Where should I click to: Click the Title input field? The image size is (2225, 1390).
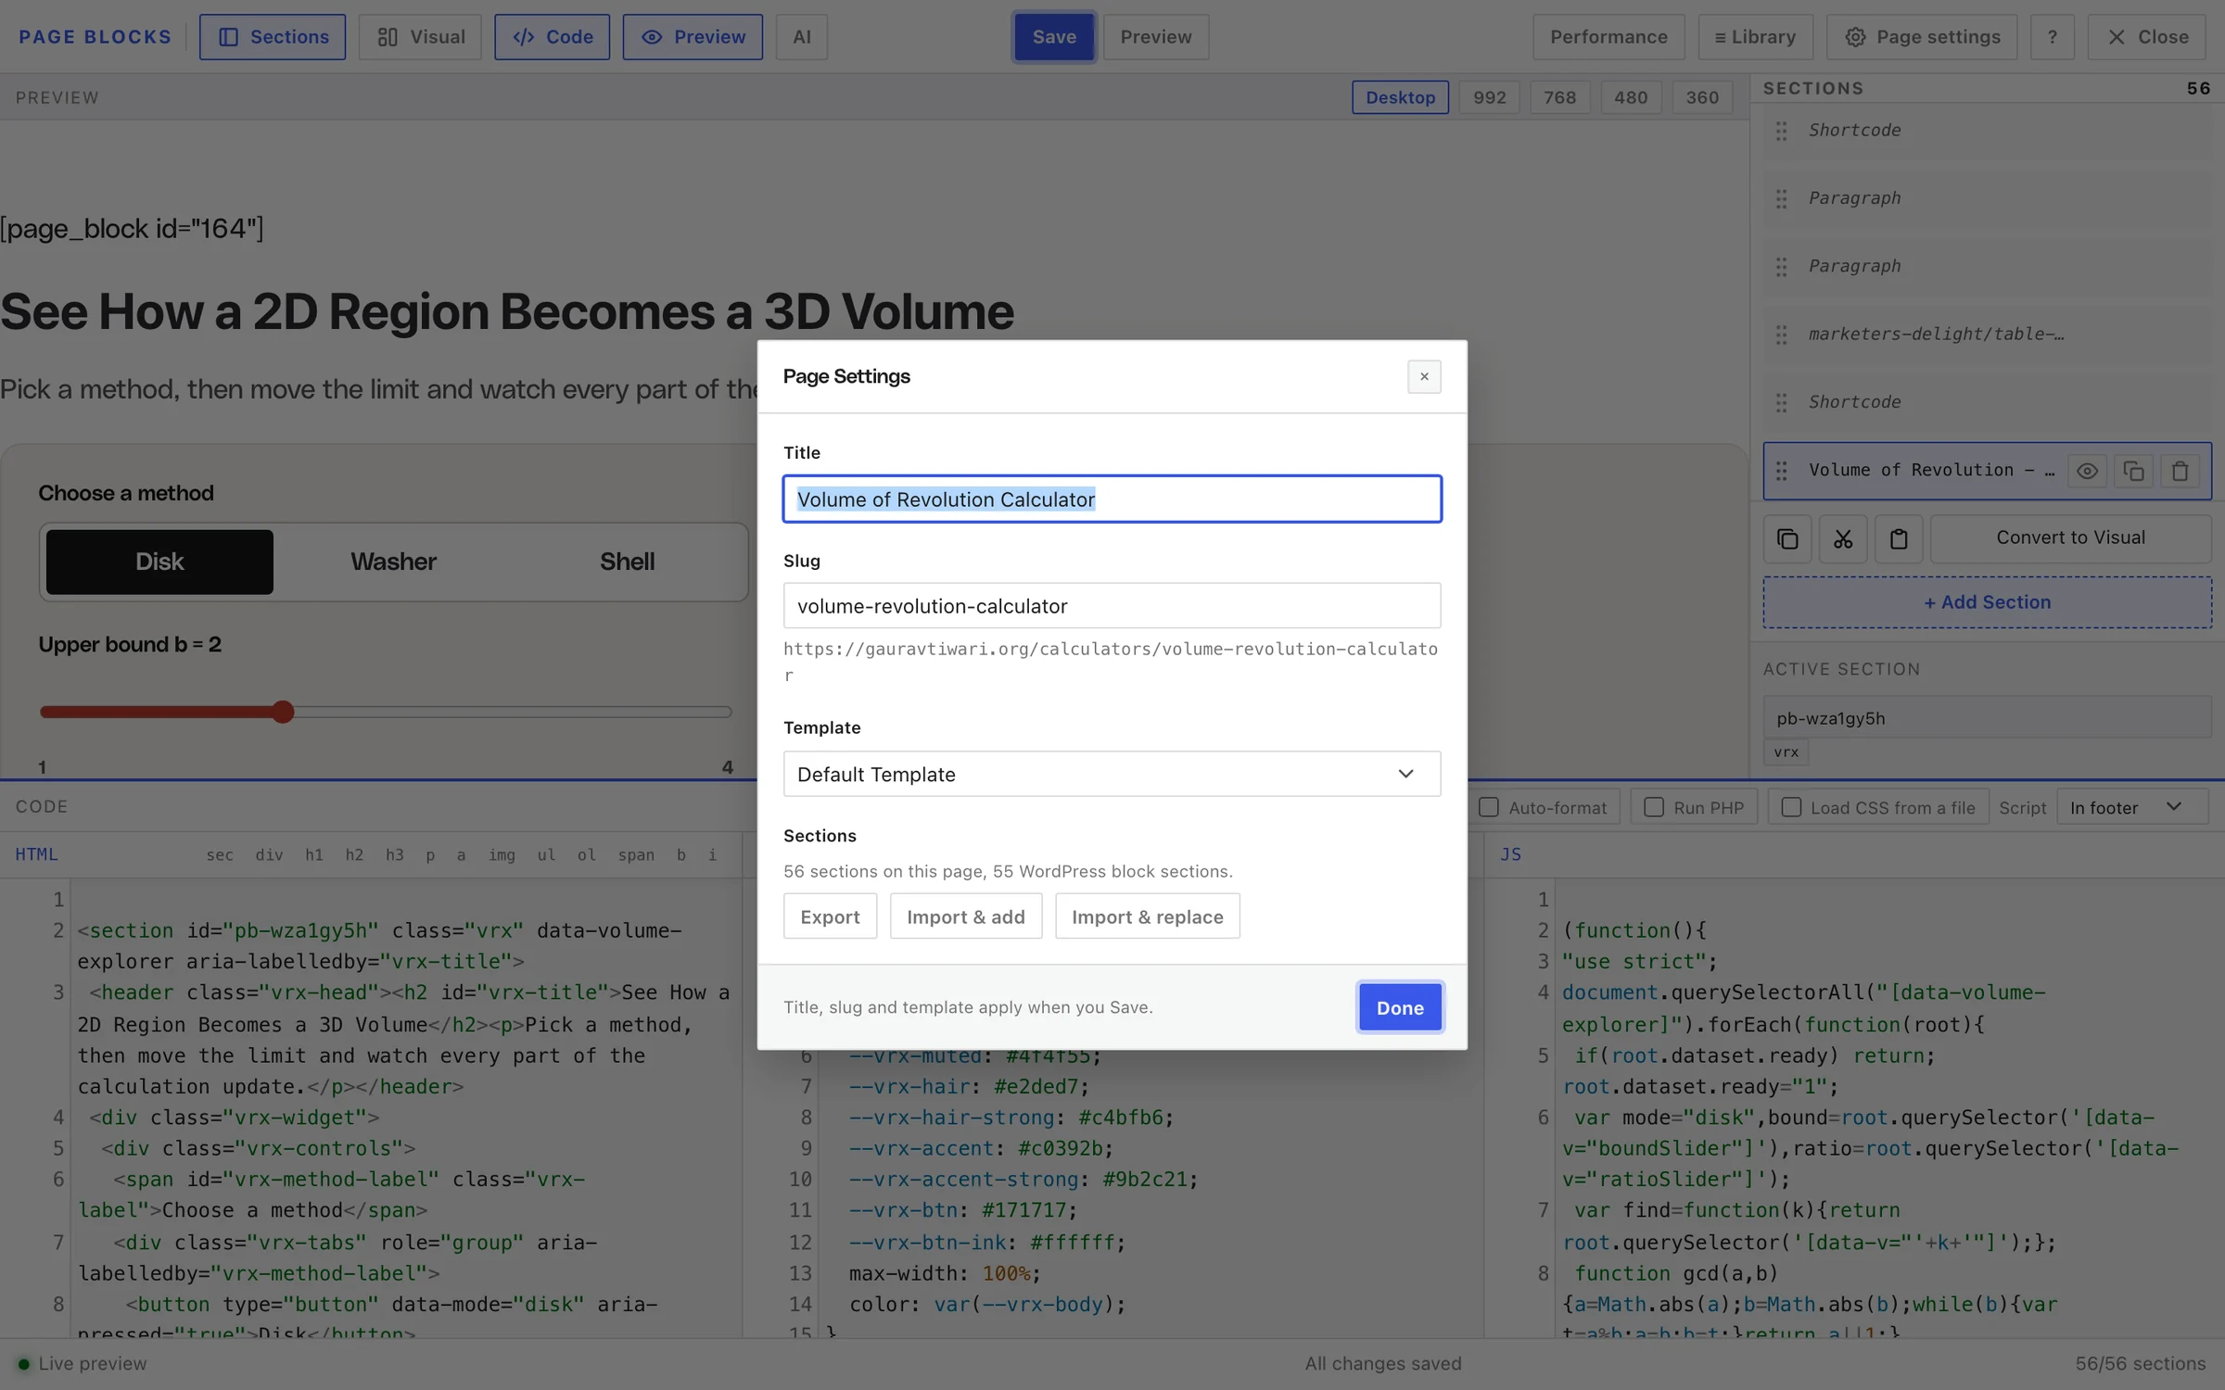(1112, 499)
